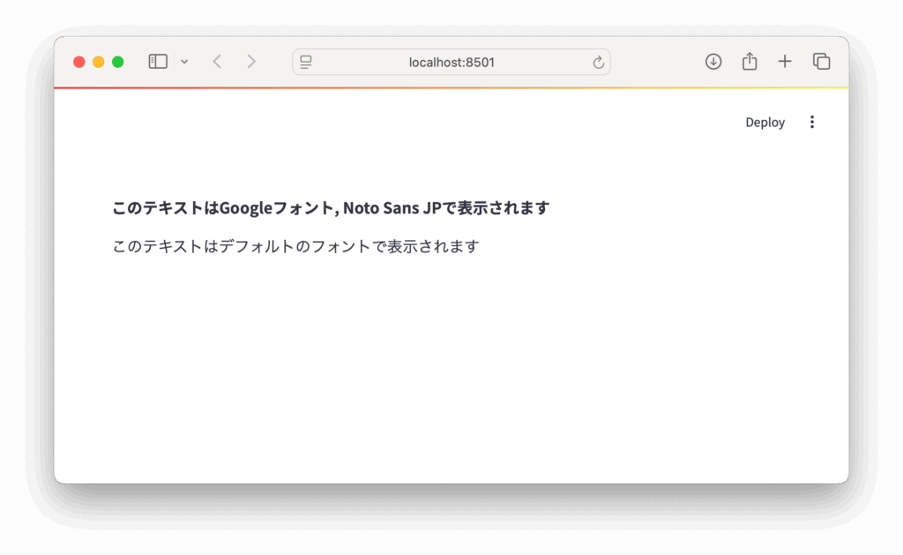Open a new tab with plus icon
Image resolution: width=903 pixels, height=555 pixels.
click(785, 62)
